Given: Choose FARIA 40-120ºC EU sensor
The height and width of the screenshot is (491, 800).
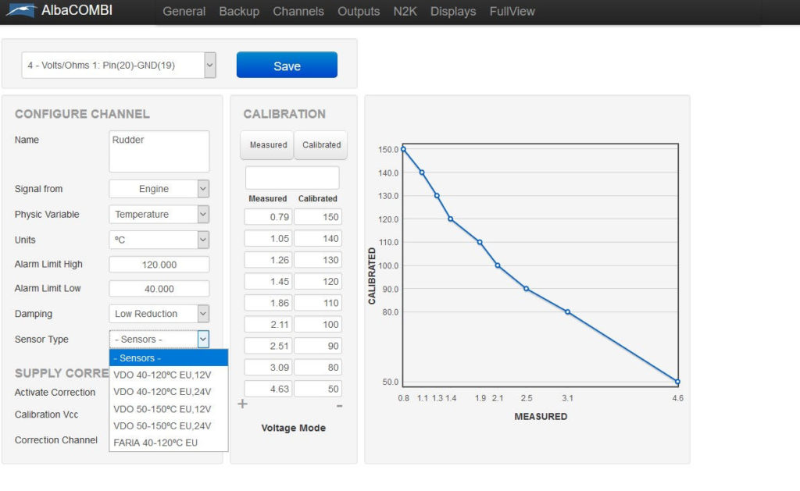Looking at the screenshot, I should [169, 443].
